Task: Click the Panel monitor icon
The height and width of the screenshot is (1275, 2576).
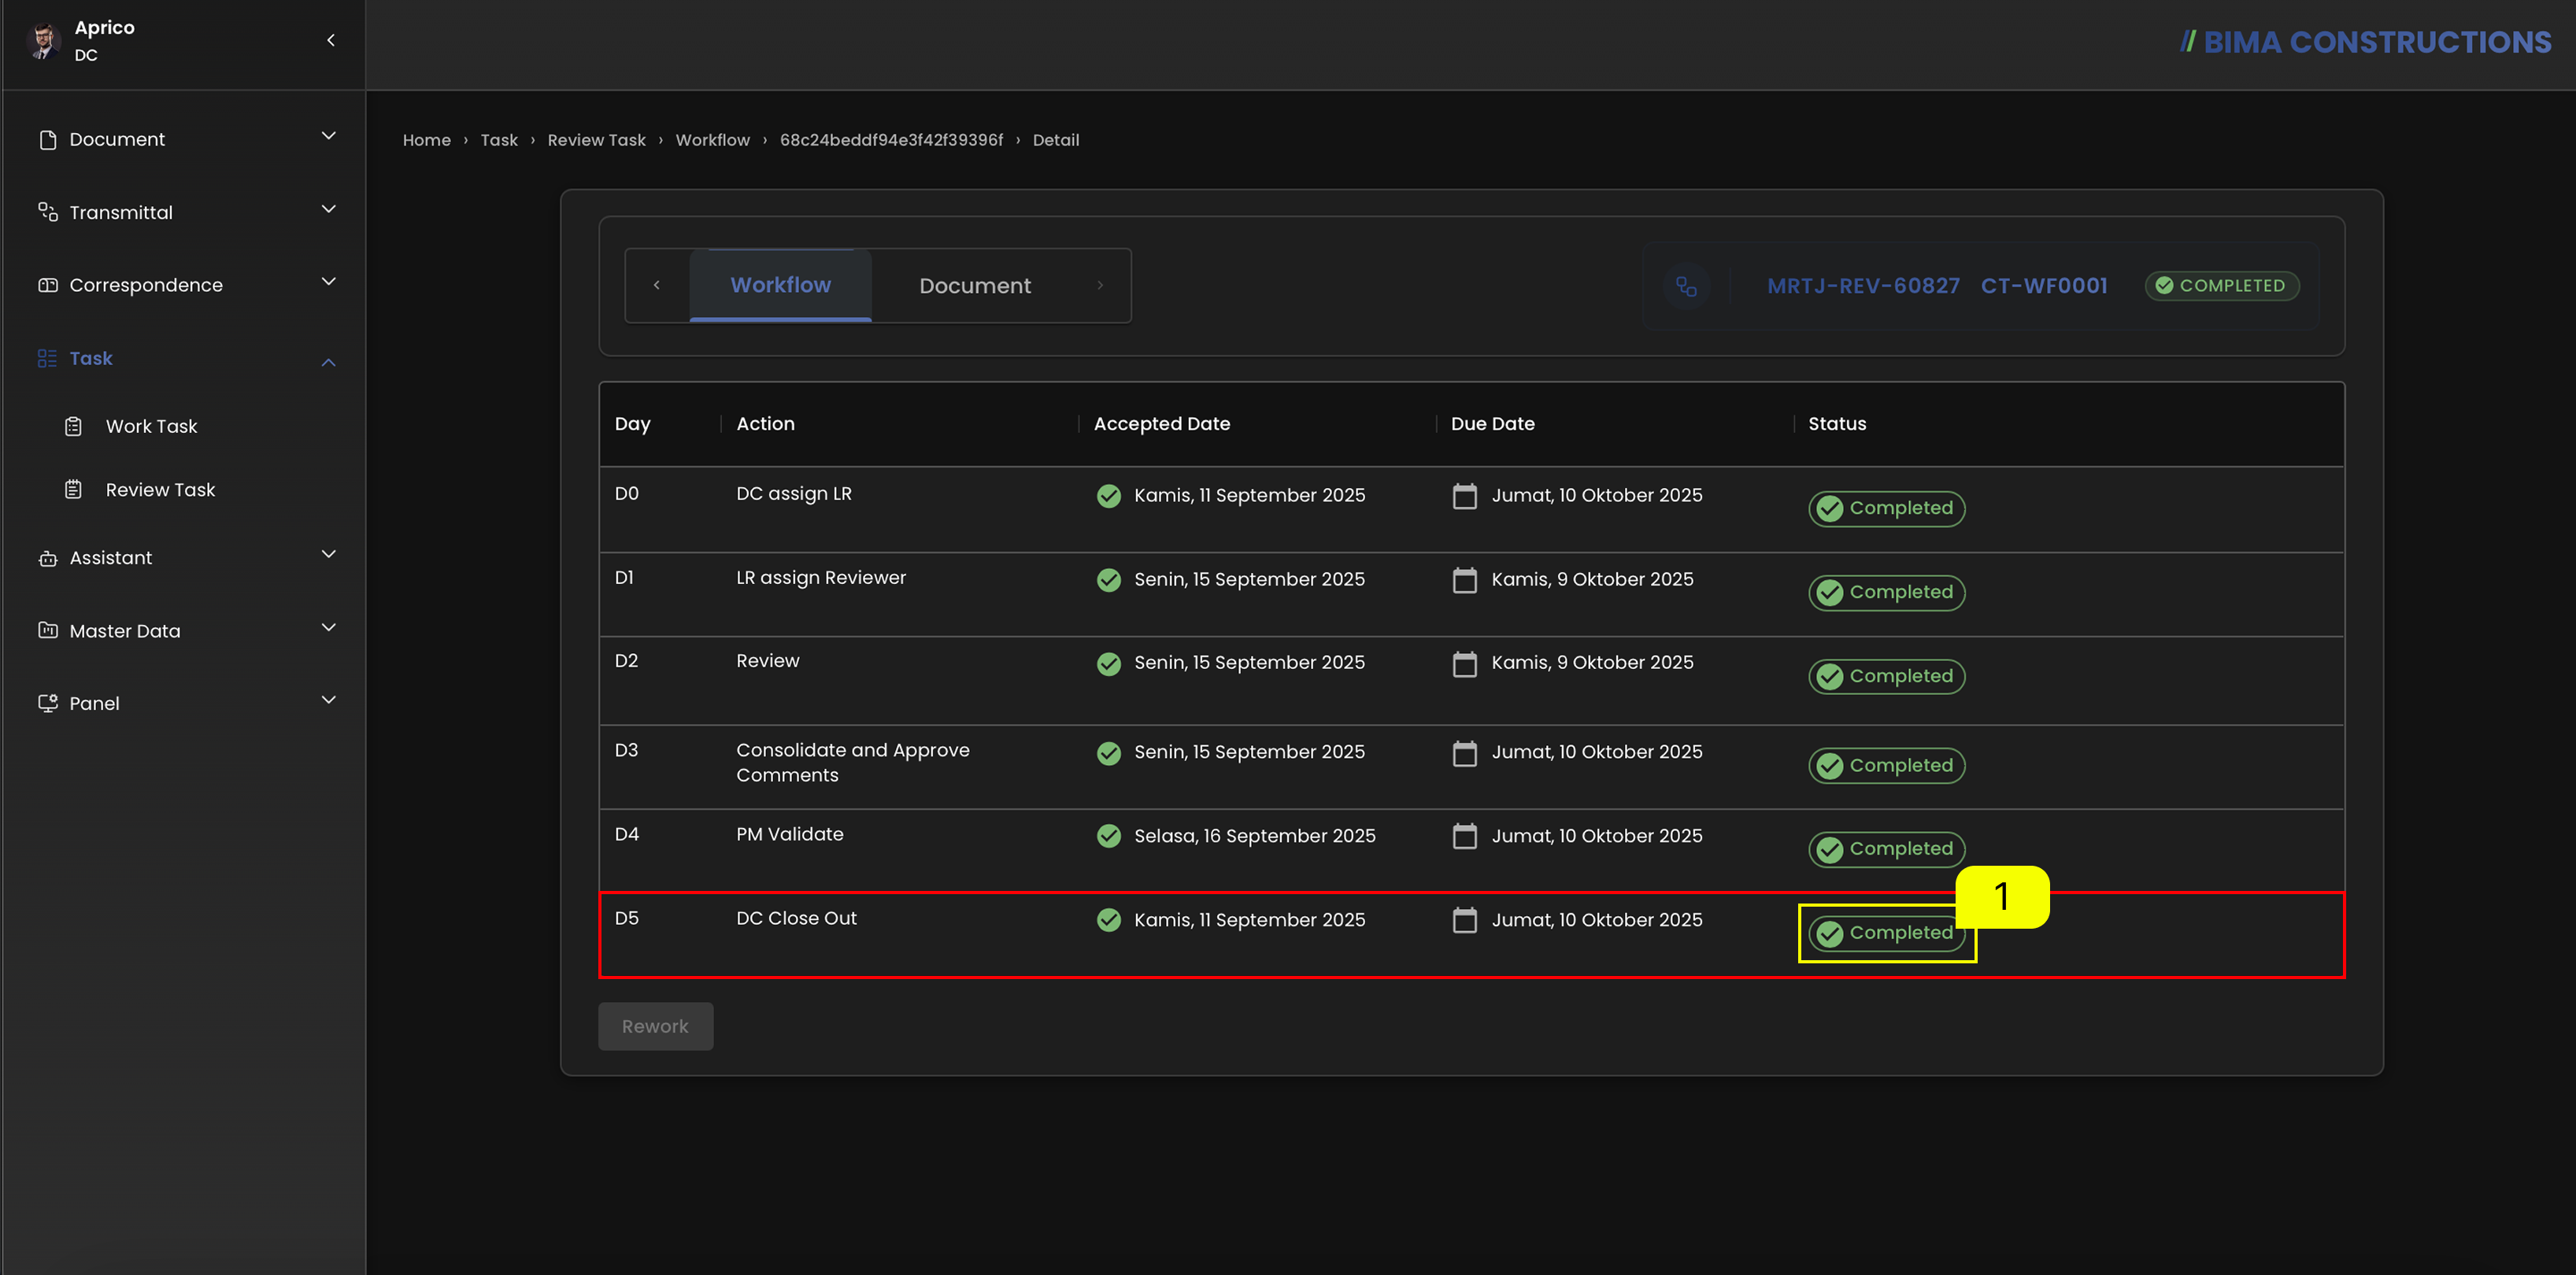Action: pos(47,703)
